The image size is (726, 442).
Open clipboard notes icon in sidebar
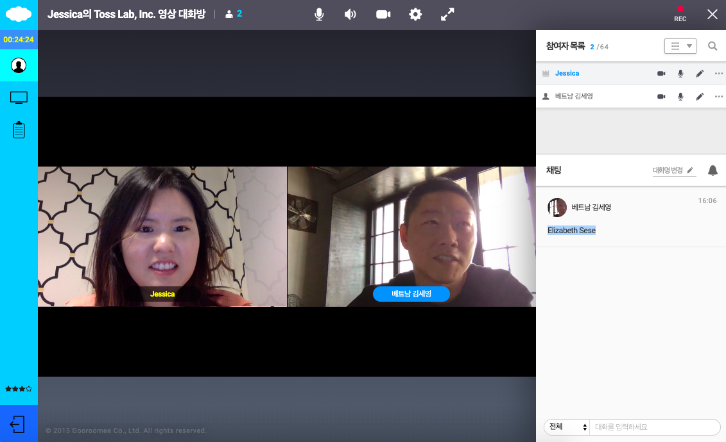point(19,130)
